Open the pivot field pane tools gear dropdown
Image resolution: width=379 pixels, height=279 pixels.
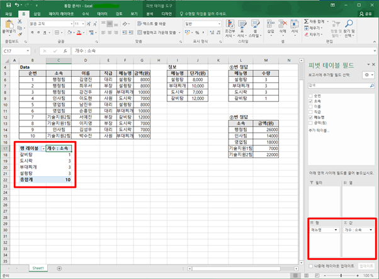368,75
